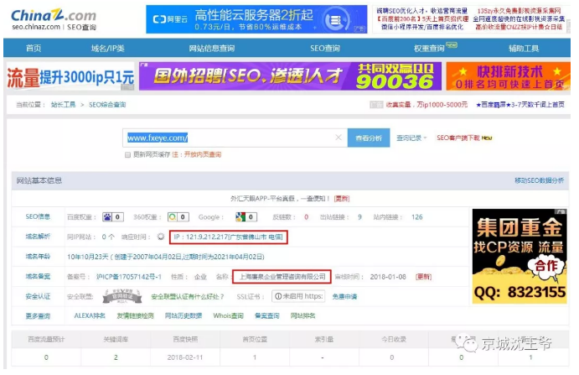Click the 开放内页查询 link
579x375 pixels.
202,154
